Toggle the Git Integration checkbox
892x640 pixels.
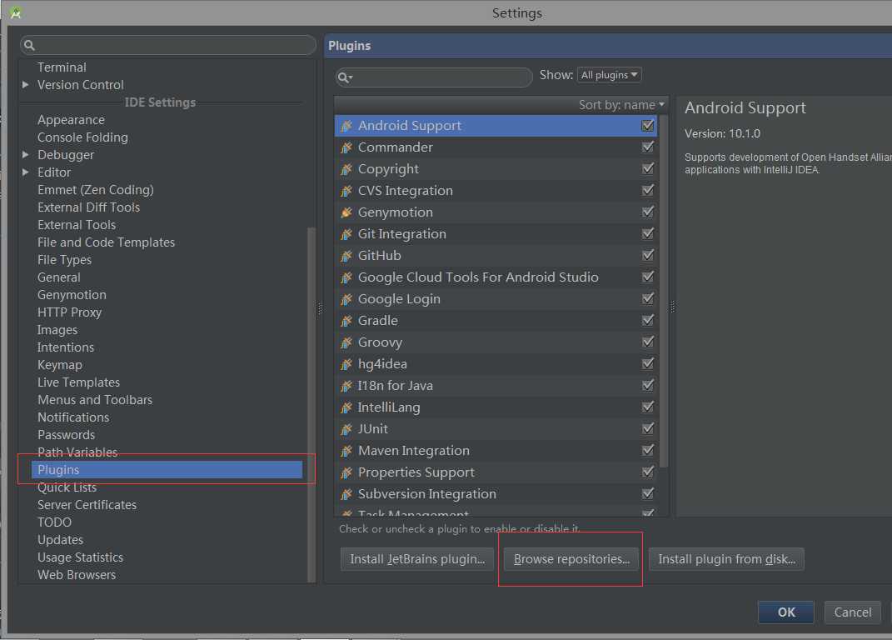(x=647, y=233)
